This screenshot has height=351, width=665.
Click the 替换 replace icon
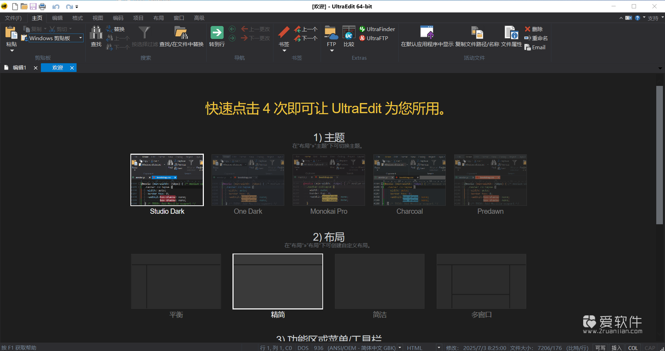(109, 29)
